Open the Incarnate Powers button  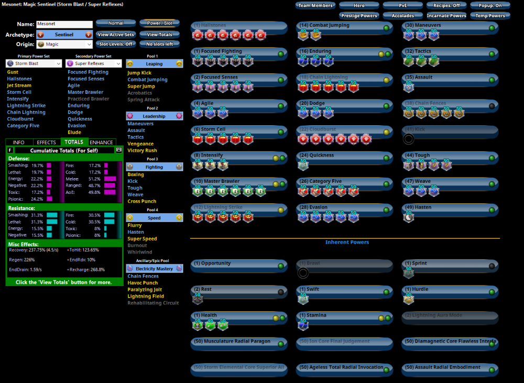[446, 16]
